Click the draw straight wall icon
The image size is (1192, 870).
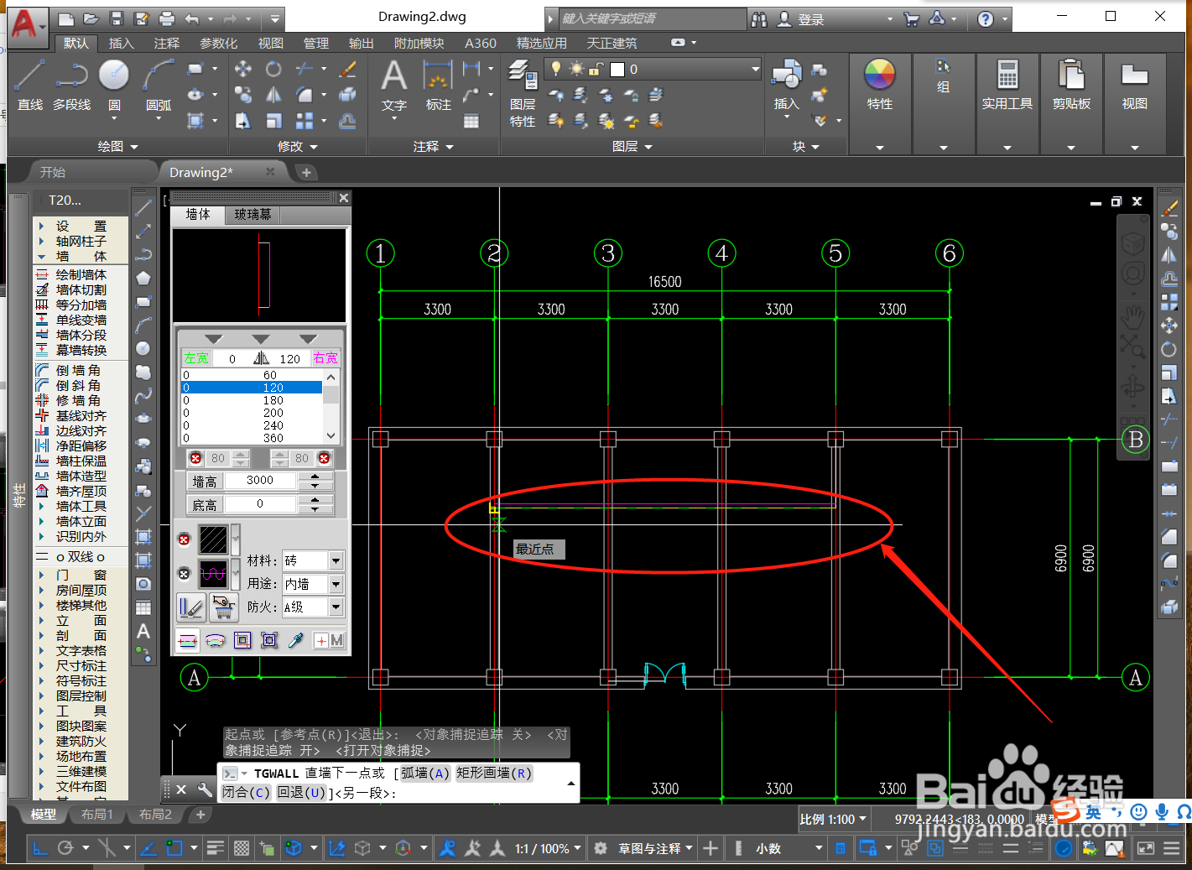(188, 641)
